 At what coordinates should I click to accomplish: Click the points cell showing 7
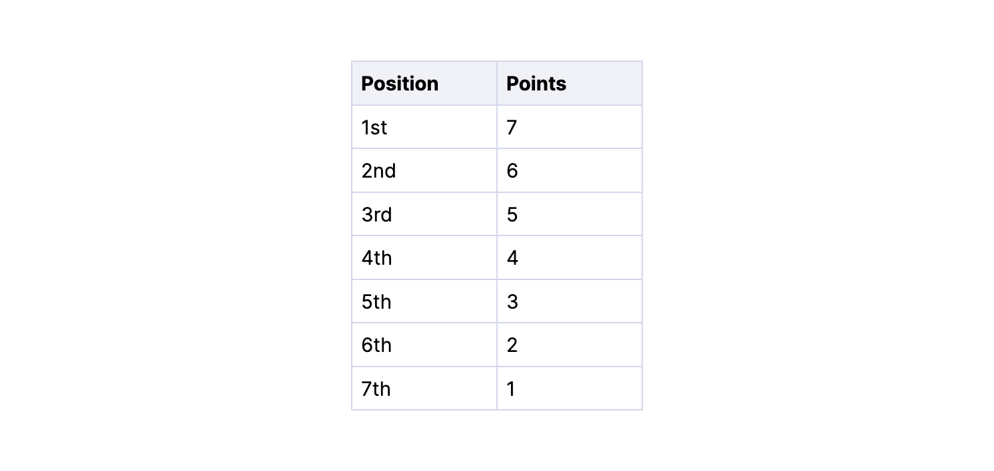click(570, 127)
